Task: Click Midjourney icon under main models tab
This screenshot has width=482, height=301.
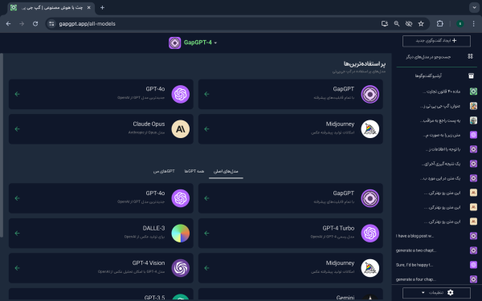Action: (370, 268)
